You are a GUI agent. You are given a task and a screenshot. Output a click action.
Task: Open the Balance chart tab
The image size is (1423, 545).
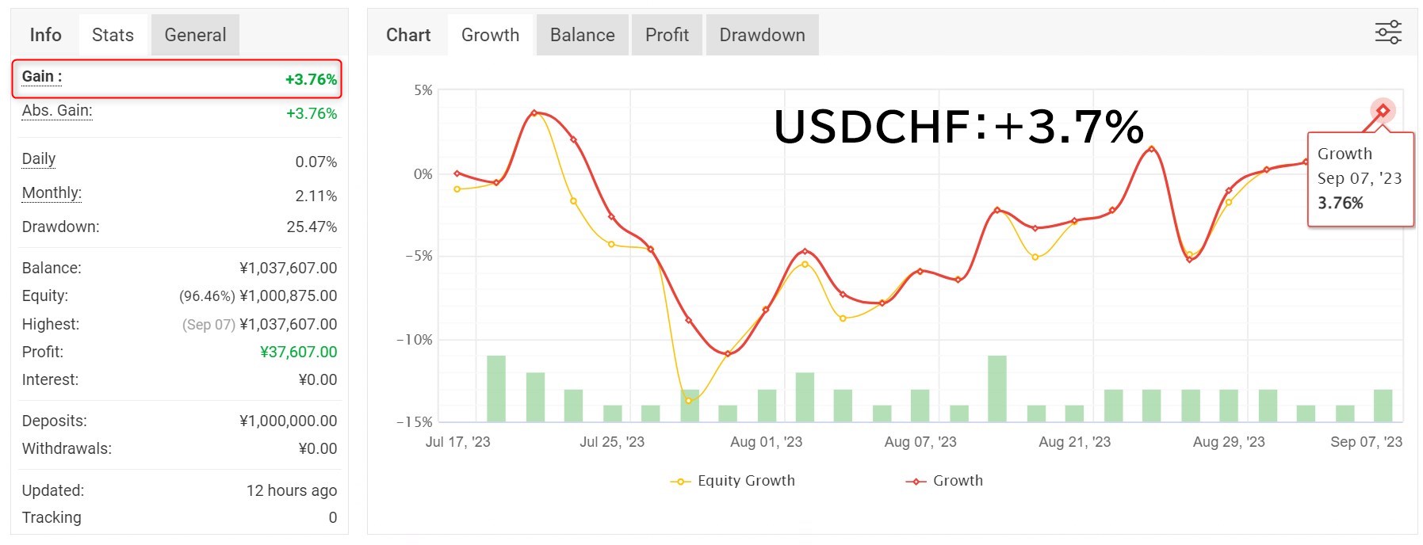pyautogui.click(x=582, y=35)
